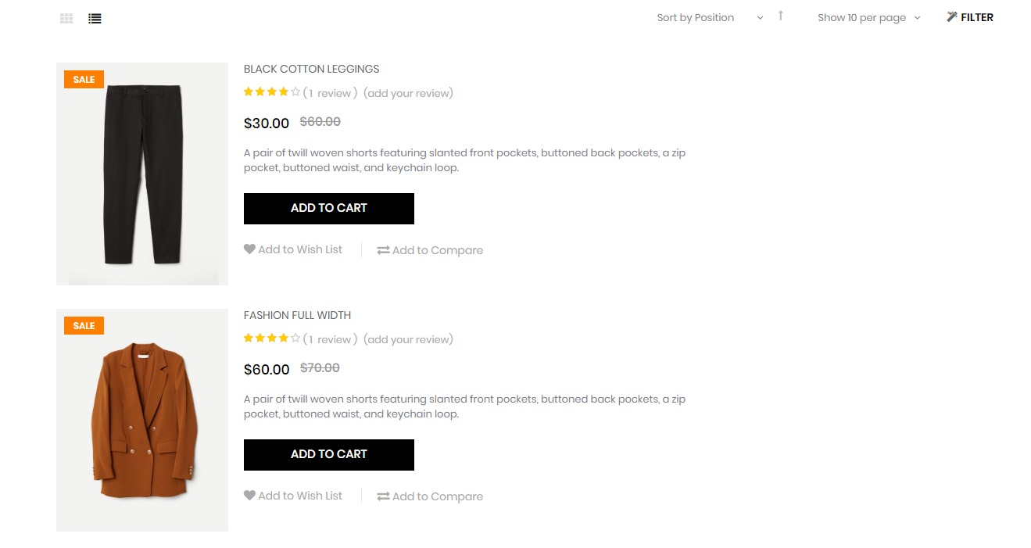Switch to grid view layout
Image resolution: width=1031 pixels, height=548 pixels.
click(66, 18)
